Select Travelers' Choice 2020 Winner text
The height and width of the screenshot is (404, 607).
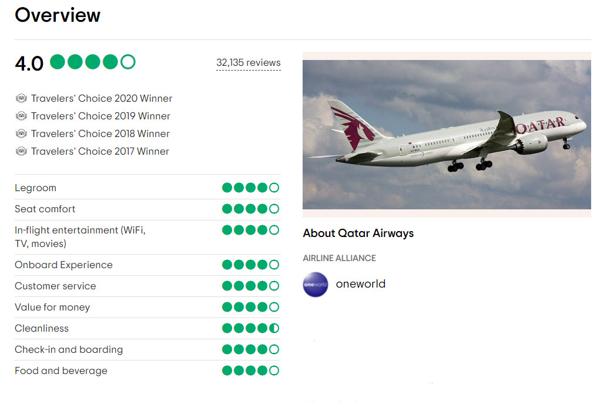pos(102,98)
